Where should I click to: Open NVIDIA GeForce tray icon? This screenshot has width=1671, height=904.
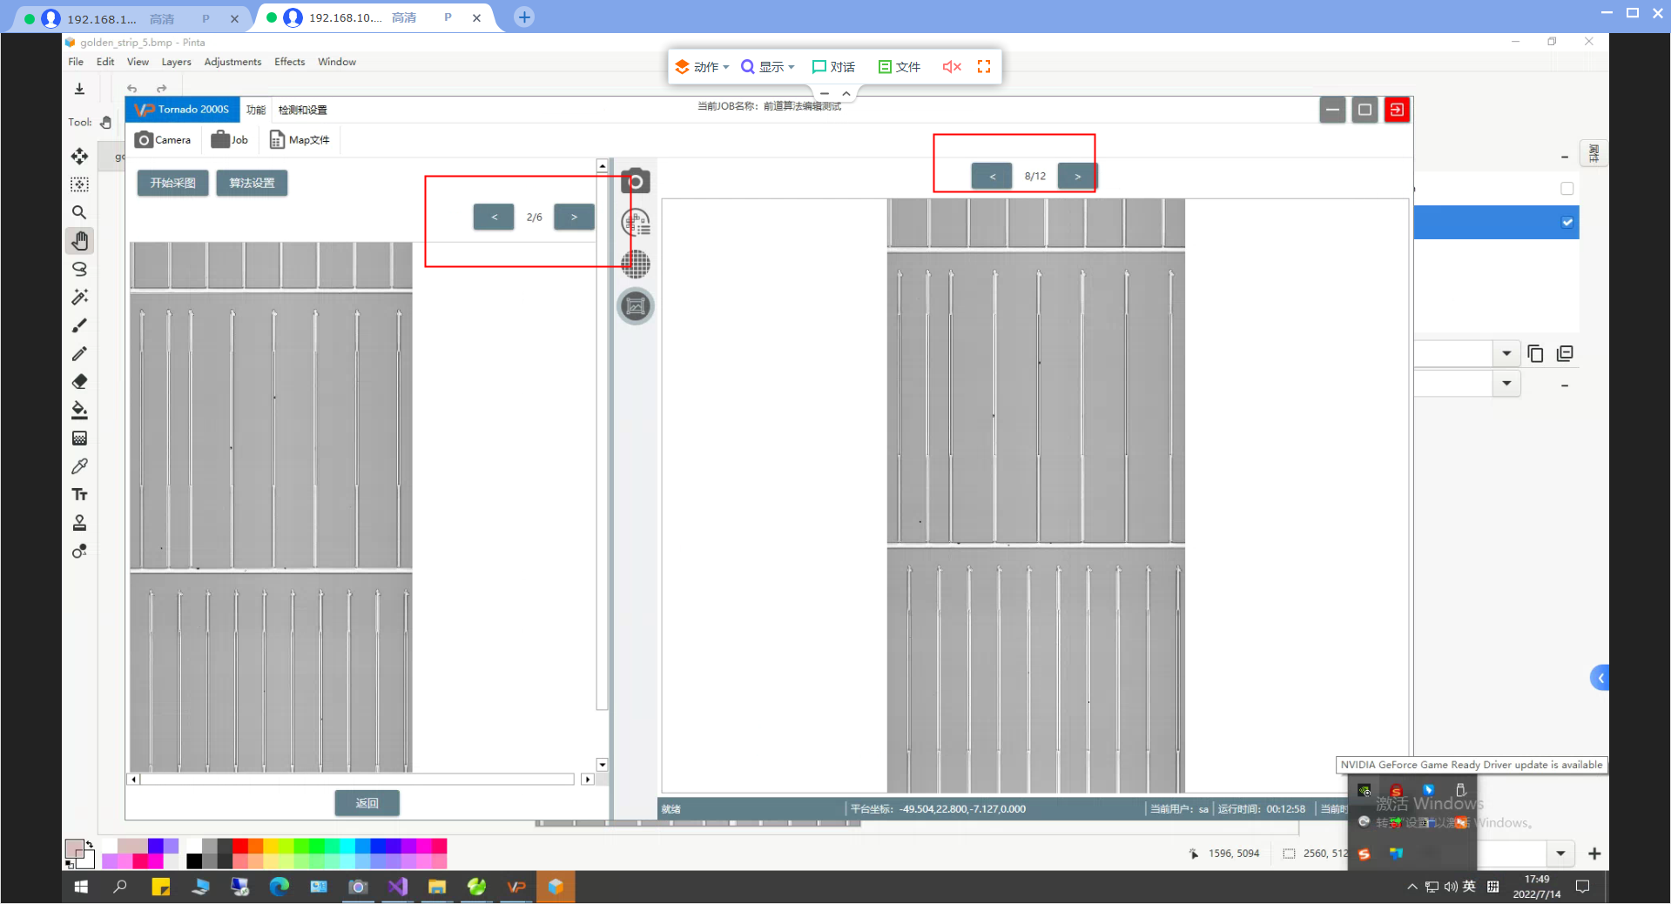[1364, 790]
